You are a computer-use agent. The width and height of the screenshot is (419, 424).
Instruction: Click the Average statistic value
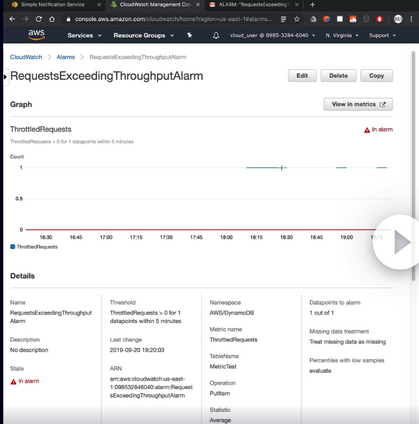[220, 420]
